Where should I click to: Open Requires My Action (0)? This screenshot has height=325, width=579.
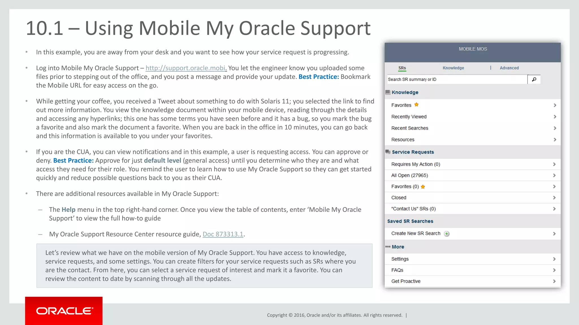click(x=473, y=164)
